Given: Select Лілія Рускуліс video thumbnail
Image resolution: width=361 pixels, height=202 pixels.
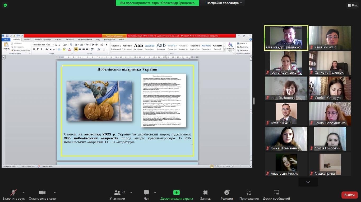Looking at the screenshot, I should pyautogui.click(x=330, y=38).
